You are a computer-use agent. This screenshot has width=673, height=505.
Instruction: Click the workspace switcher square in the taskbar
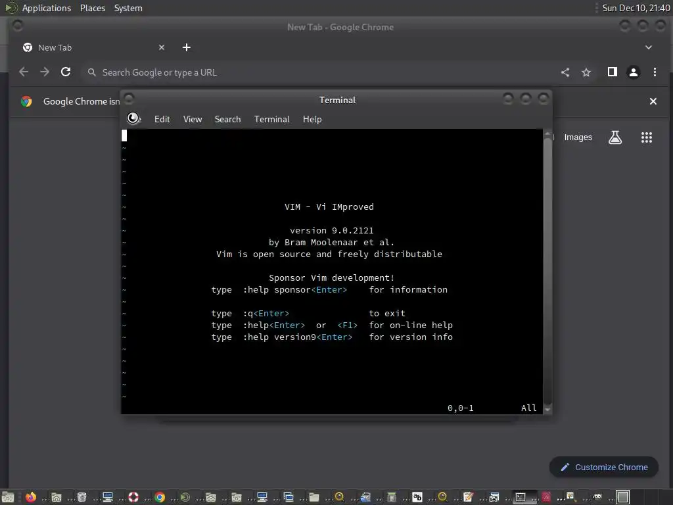pos(623,497)
